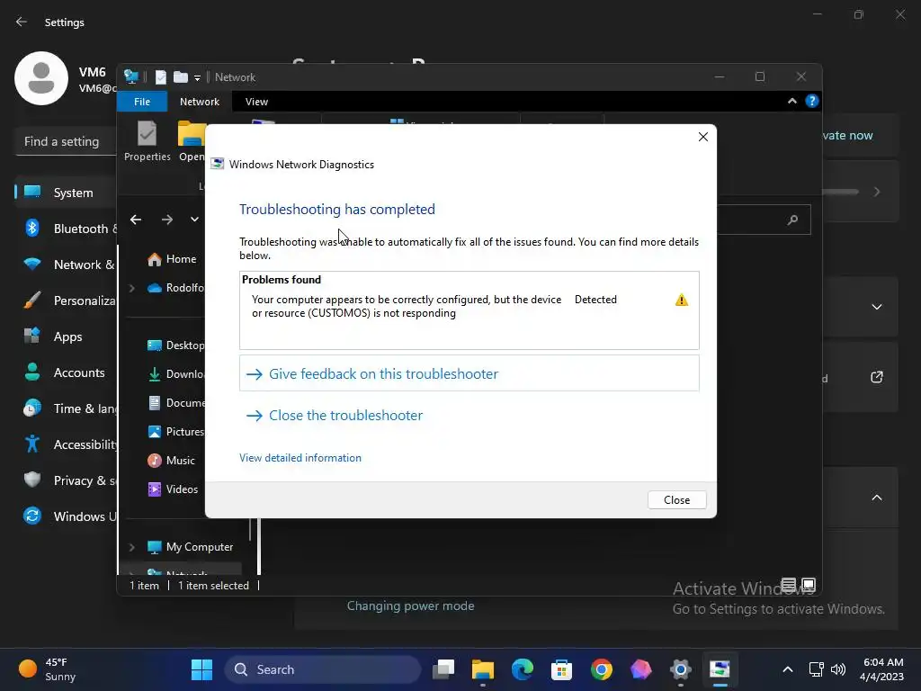The width and height of the screenshot is (921, 691).
Task: Click the Close button in diagnostics dialog
Action: point(676,500)
